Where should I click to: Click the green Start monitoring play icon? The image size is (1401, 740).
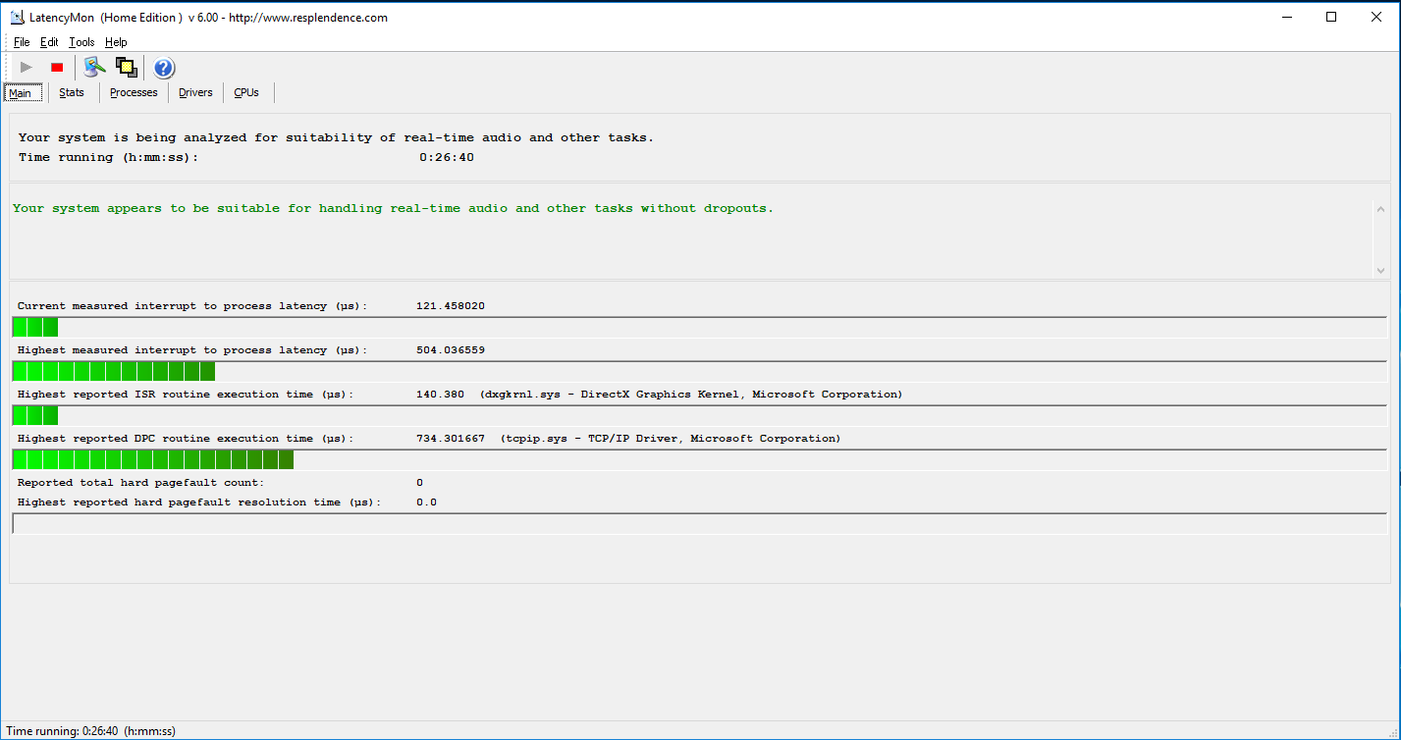tap(27, 68)
